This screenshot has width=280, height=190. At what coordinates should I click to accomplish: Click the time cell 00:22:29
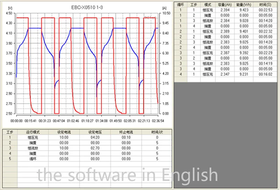click(x=266, y=53)
